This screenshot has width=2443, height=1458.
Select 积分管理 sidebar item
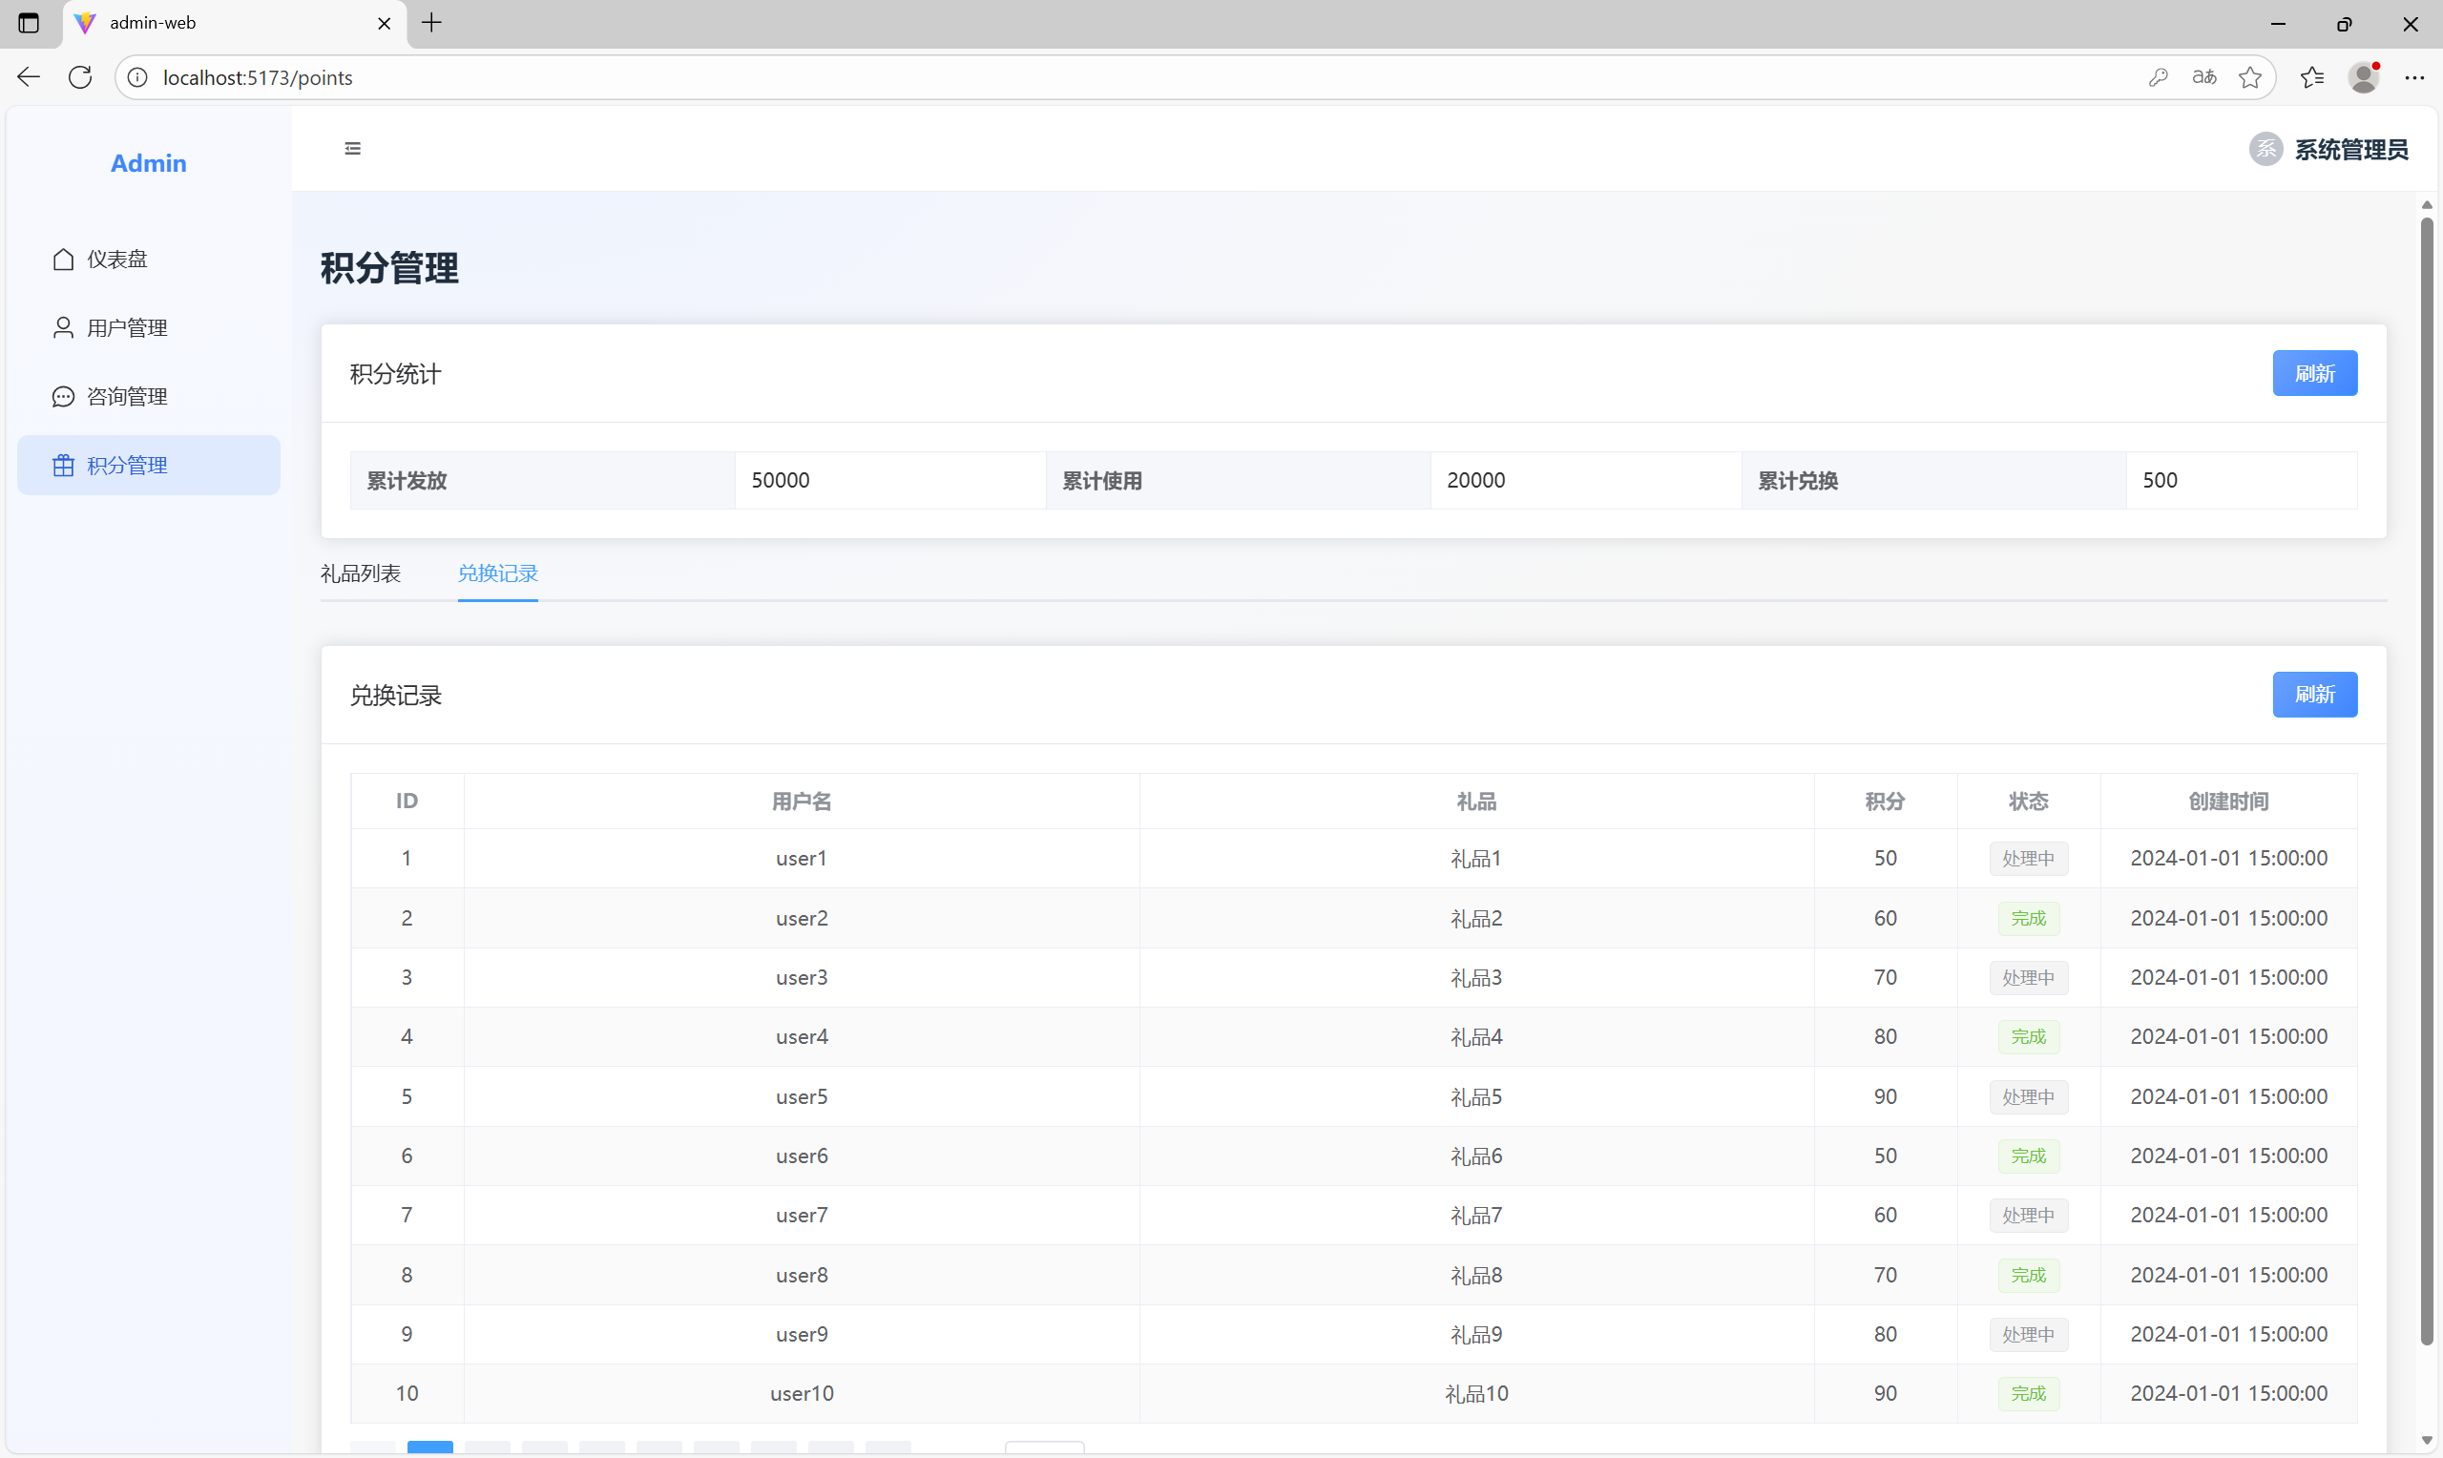[127, 466]
